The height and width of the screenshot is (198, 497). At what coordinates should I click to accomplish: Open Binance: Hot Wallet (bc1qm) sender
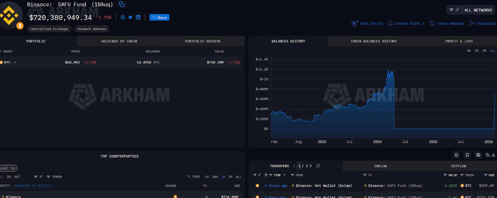tap(324, 186)
